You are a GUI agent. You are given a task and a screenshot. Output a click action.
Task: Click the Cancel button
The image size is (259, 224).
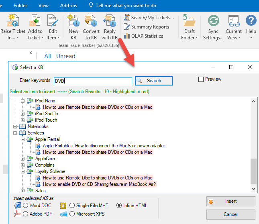231,214
